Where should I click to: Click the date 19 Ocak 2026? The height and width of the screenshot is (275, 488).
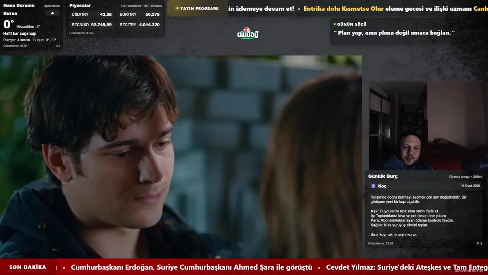coord(470,186)
